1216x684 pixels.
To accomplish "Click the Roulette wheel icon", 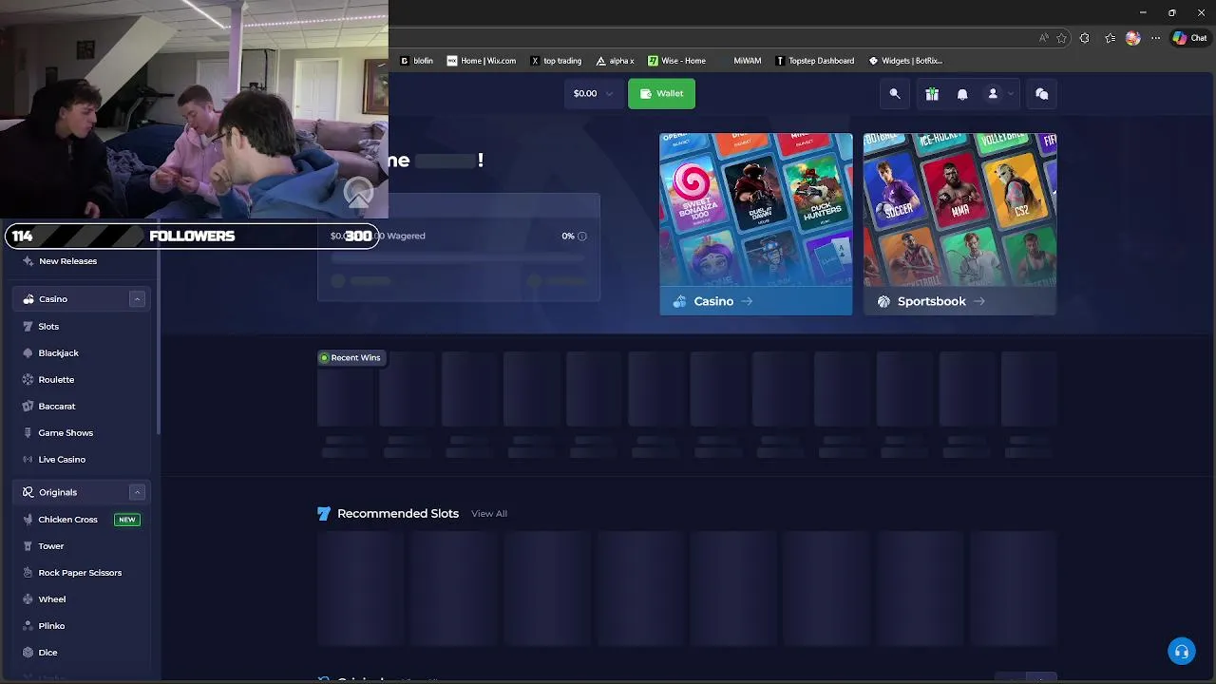I will (28, 379).
